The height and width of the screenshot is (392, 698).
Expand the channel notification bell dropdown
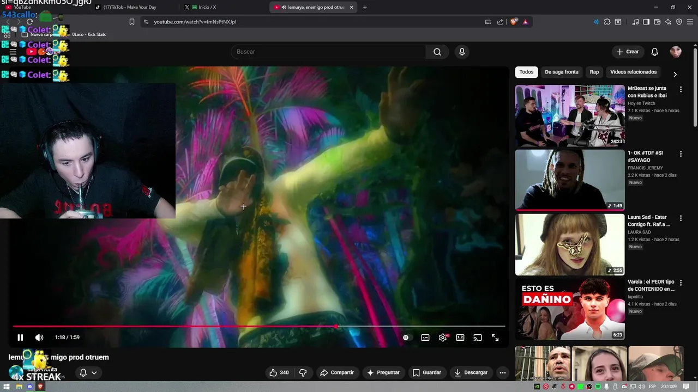(x=88, y=373)
